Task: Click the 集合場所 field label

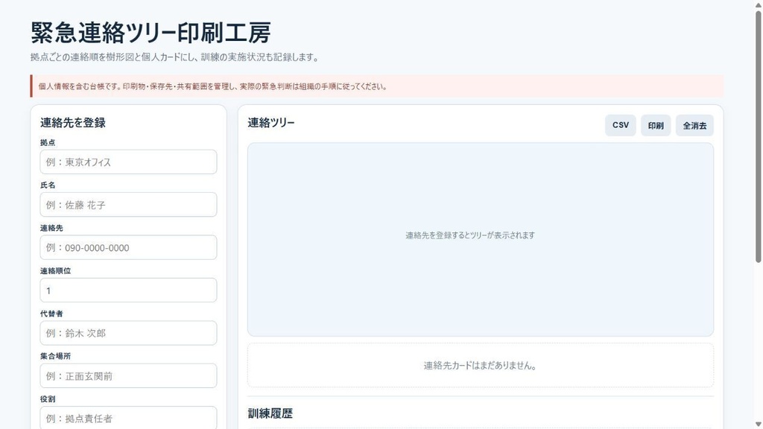Action: 55,357
